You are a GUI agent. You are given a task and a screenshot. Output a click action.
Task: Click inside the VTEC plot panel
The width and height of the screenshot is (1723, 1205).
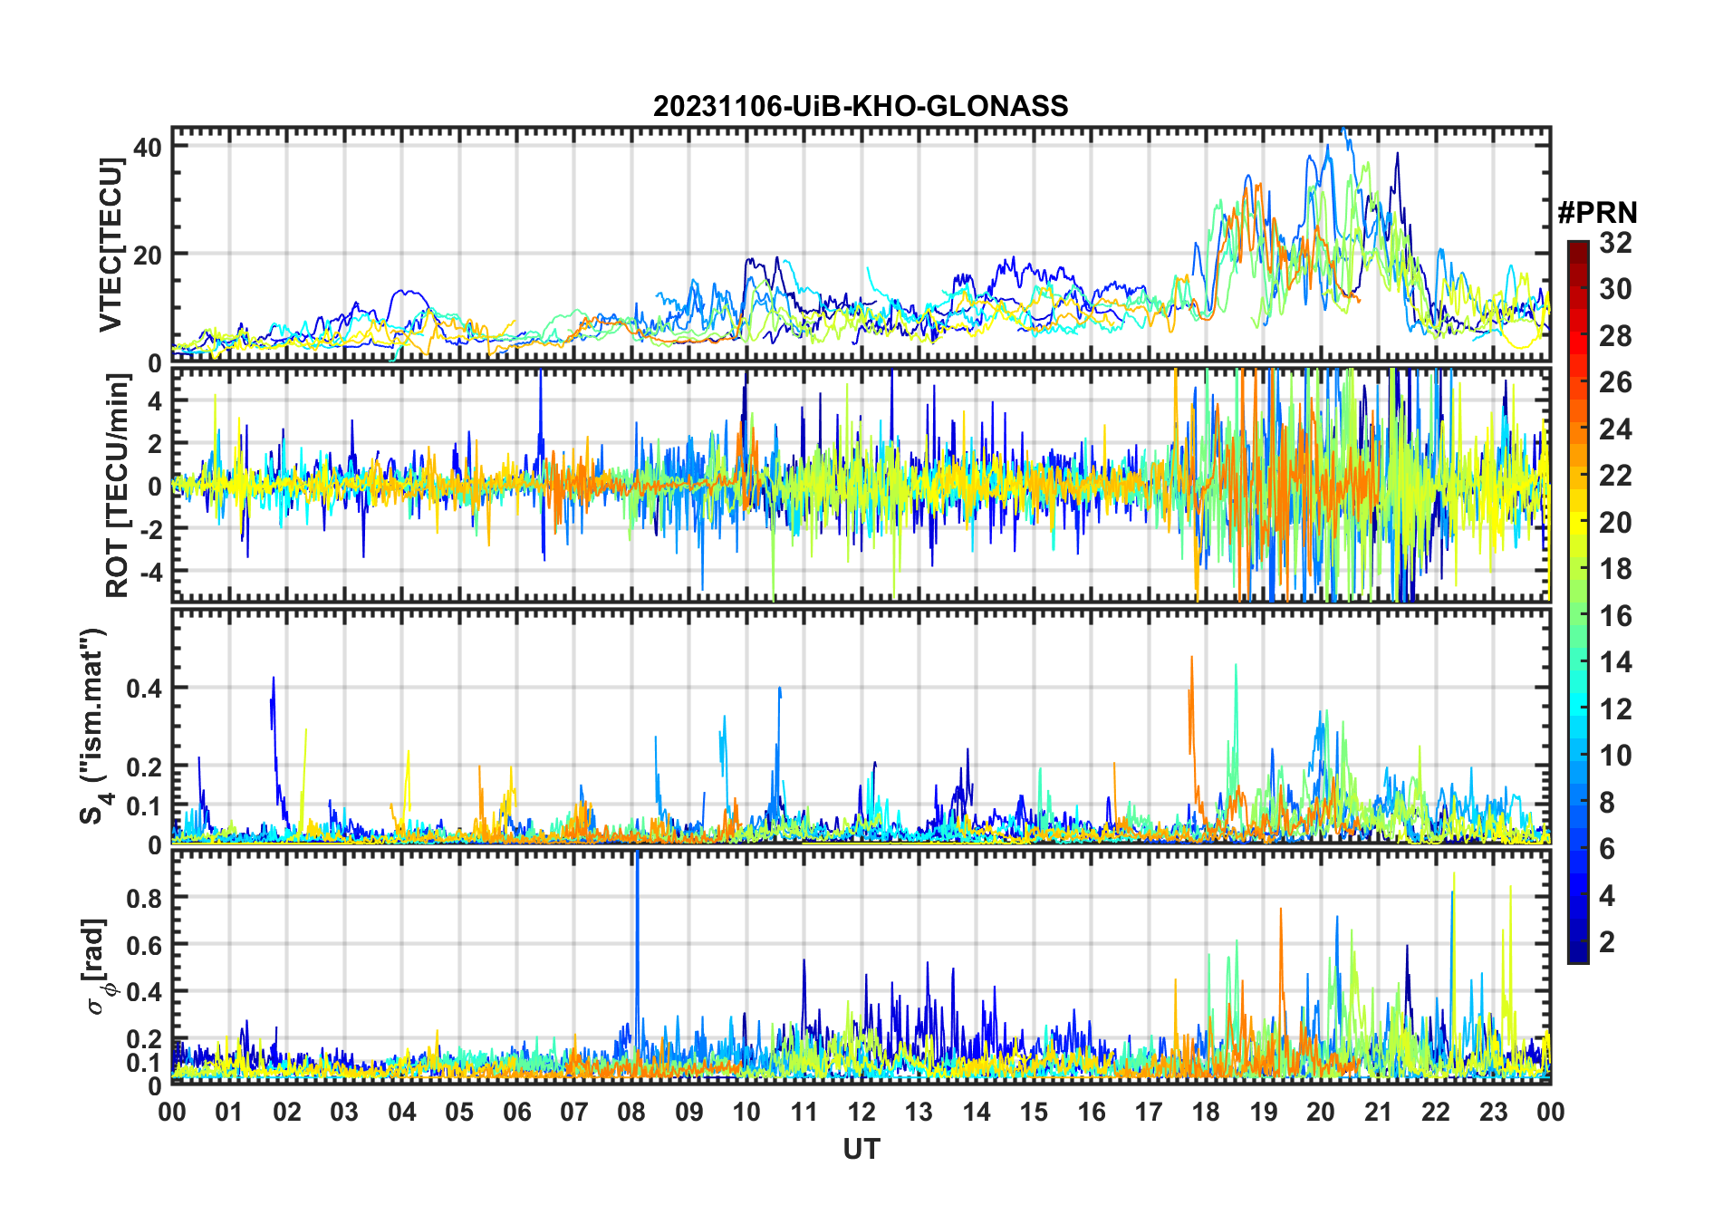[x=861, y=245]
